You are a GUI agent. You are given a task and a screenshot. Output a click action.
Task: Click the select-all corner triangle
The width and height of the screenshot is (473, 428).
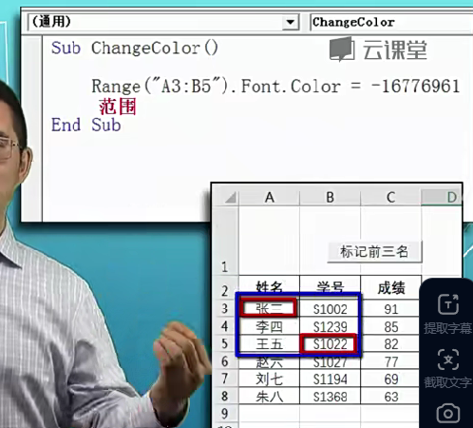pyautogui.click(x=231, y=198)
